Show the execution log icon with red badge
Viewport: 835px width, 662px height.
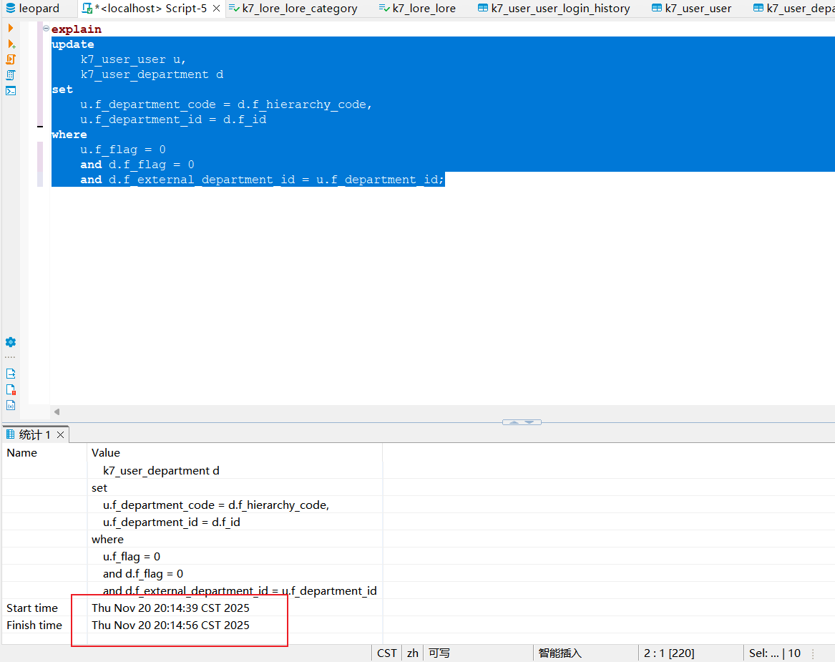tap(11, 389)
